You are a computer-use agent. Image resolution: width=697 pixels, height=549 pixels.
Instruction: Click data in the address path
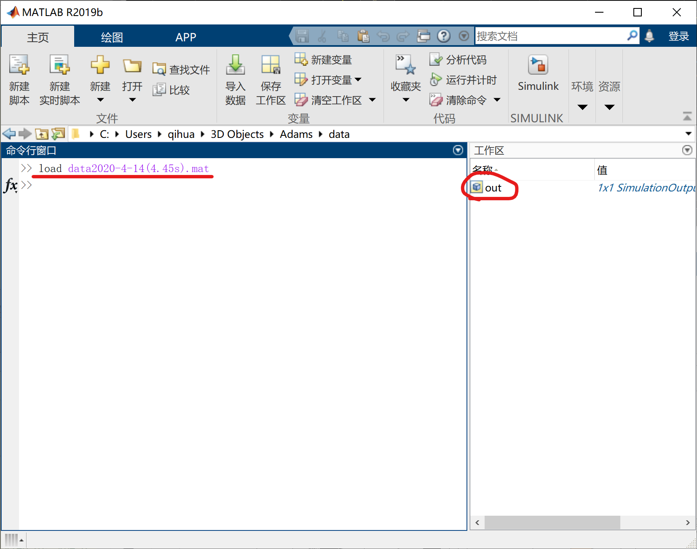(339, 134)
